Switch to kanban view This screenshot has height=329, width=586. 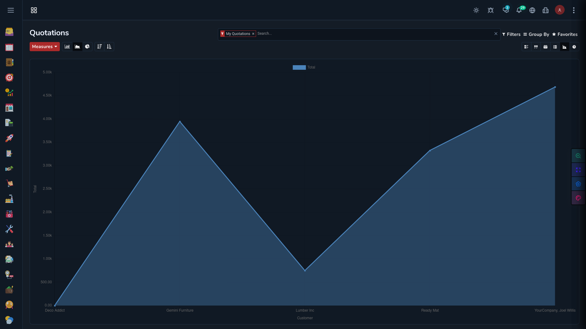coord(536,47)
